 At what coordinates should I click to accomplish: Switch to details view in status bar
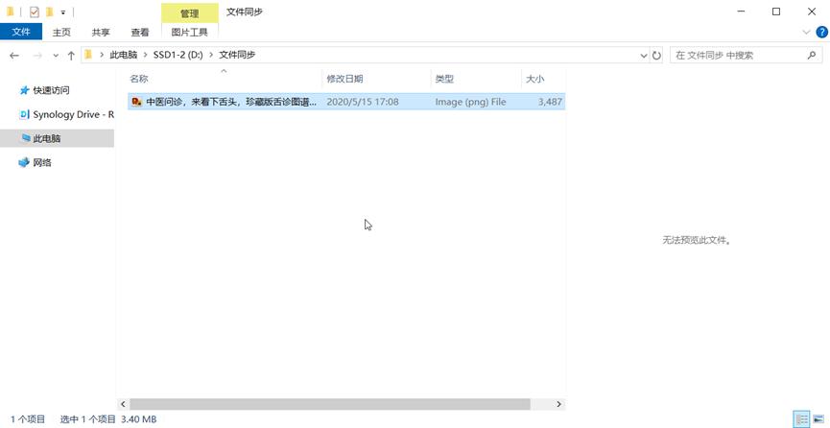tap(801, 419)
